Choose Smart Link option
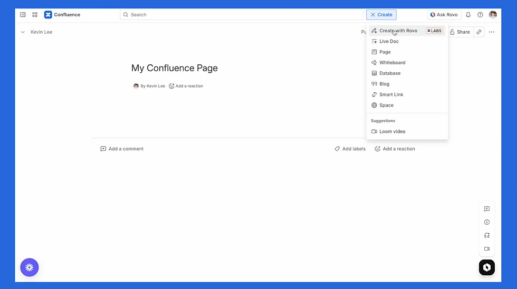Viewport: 517px width, 289px height. (407, 94)
